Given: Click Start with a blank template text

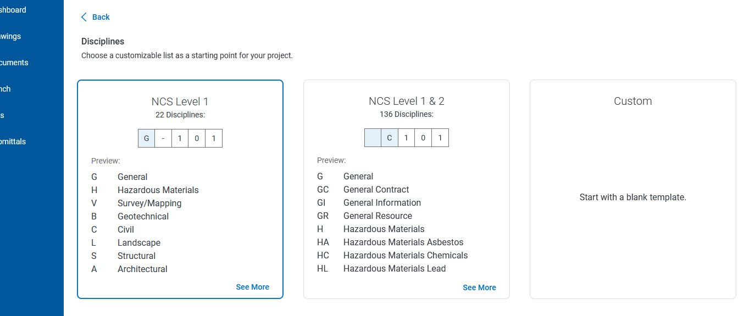Looking at the screenshot, I should (x=633, y=197).
